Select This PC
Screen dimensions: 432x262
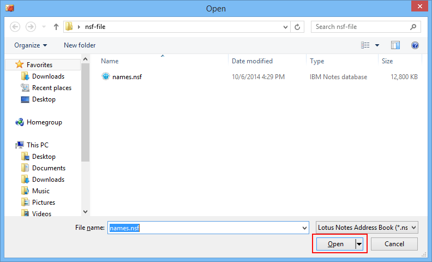(38, 145)
